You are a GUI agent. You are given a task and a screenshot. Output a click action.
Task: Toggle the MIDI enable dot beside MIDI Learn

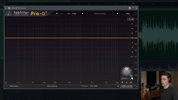click(7, 86)
